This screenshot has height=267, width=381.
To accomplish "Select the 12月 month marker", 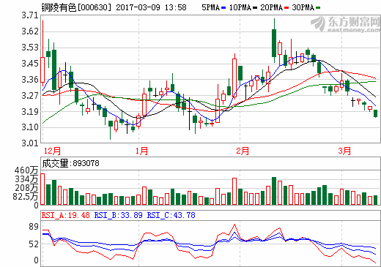I will [x=52, y=151].
